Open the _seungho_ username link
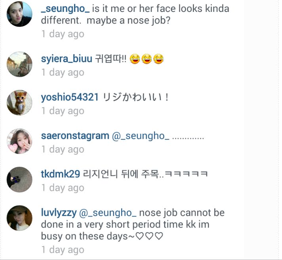This screenshot has width=282, height=260. 65,9
